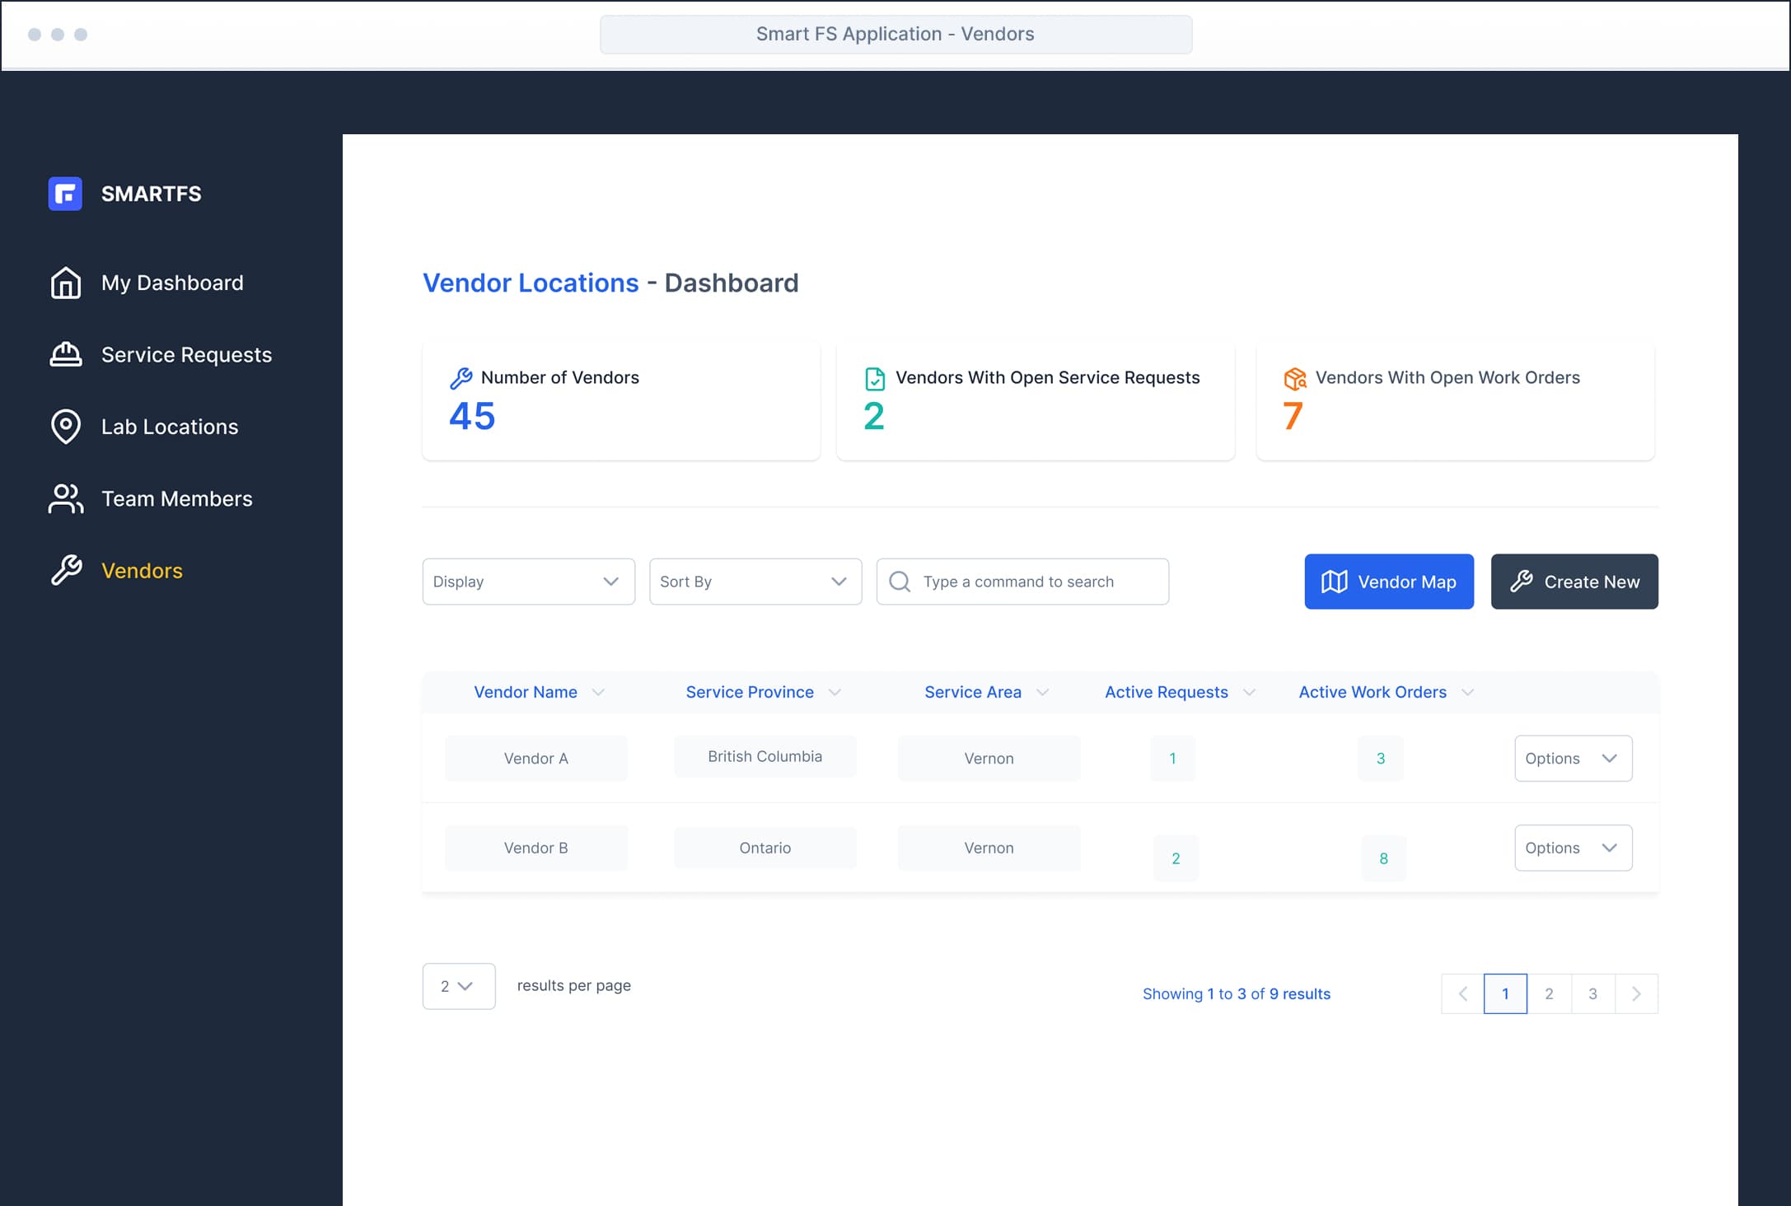Open the Vendor Map button
1791x1206 pixels.
click(1388, 582)
